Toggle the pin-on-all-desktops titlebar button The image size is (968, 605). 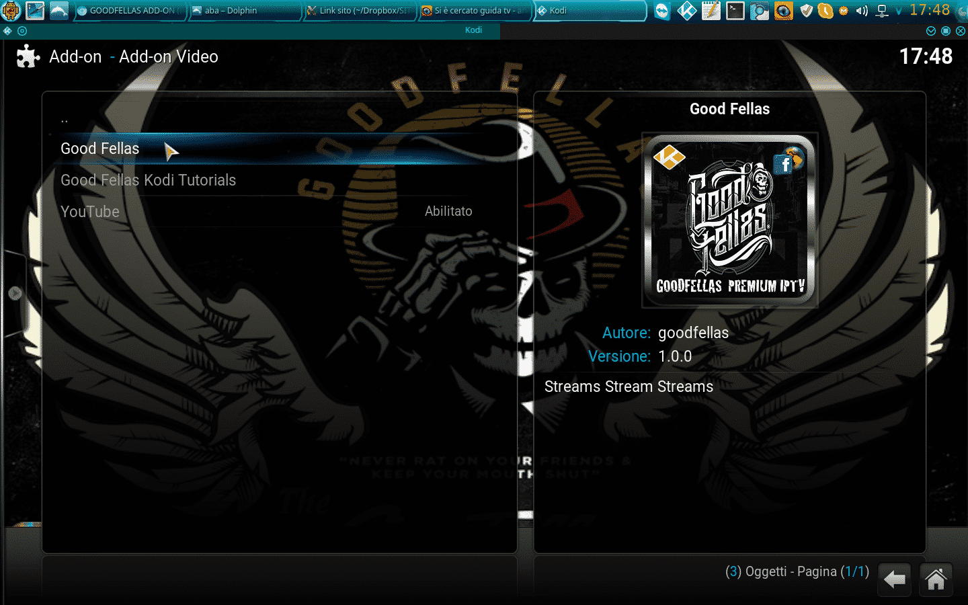tap(22, 31)
